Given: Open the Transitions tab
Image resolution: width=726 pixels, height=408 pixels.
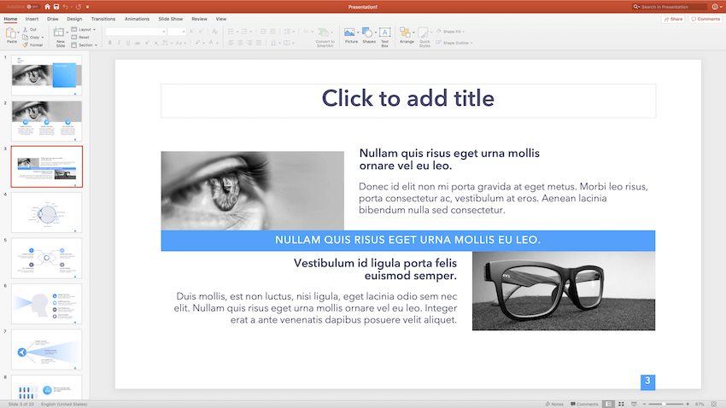Looking at the screenshot, I should click(x=103, y=19).
